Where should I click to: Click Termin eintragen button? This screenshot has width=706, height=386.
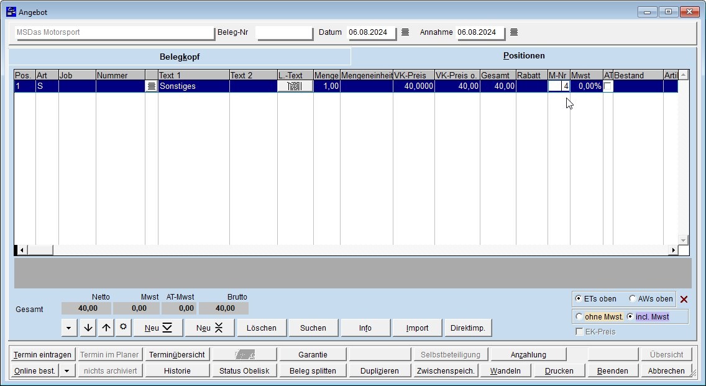[42, 355]
